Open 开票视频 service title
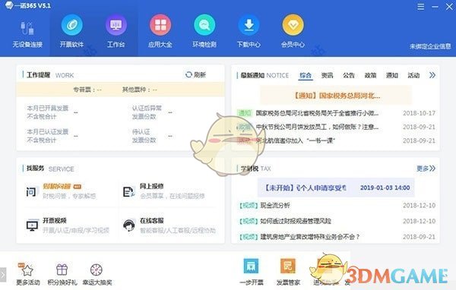Image resolution: width=456 pixels, height=290 pixels. tap(55, 221)
